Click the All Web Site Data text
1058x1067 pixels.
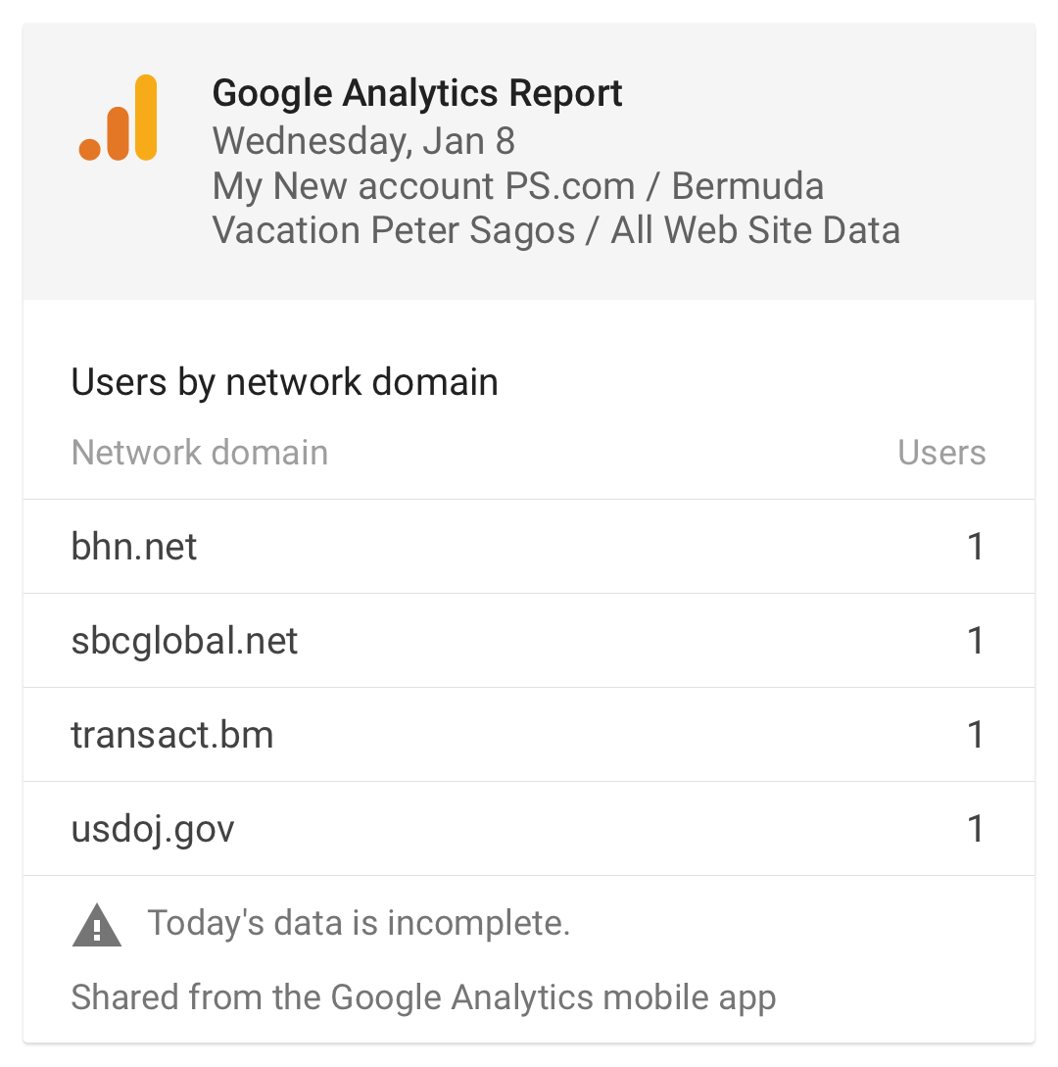click(755, 230)
